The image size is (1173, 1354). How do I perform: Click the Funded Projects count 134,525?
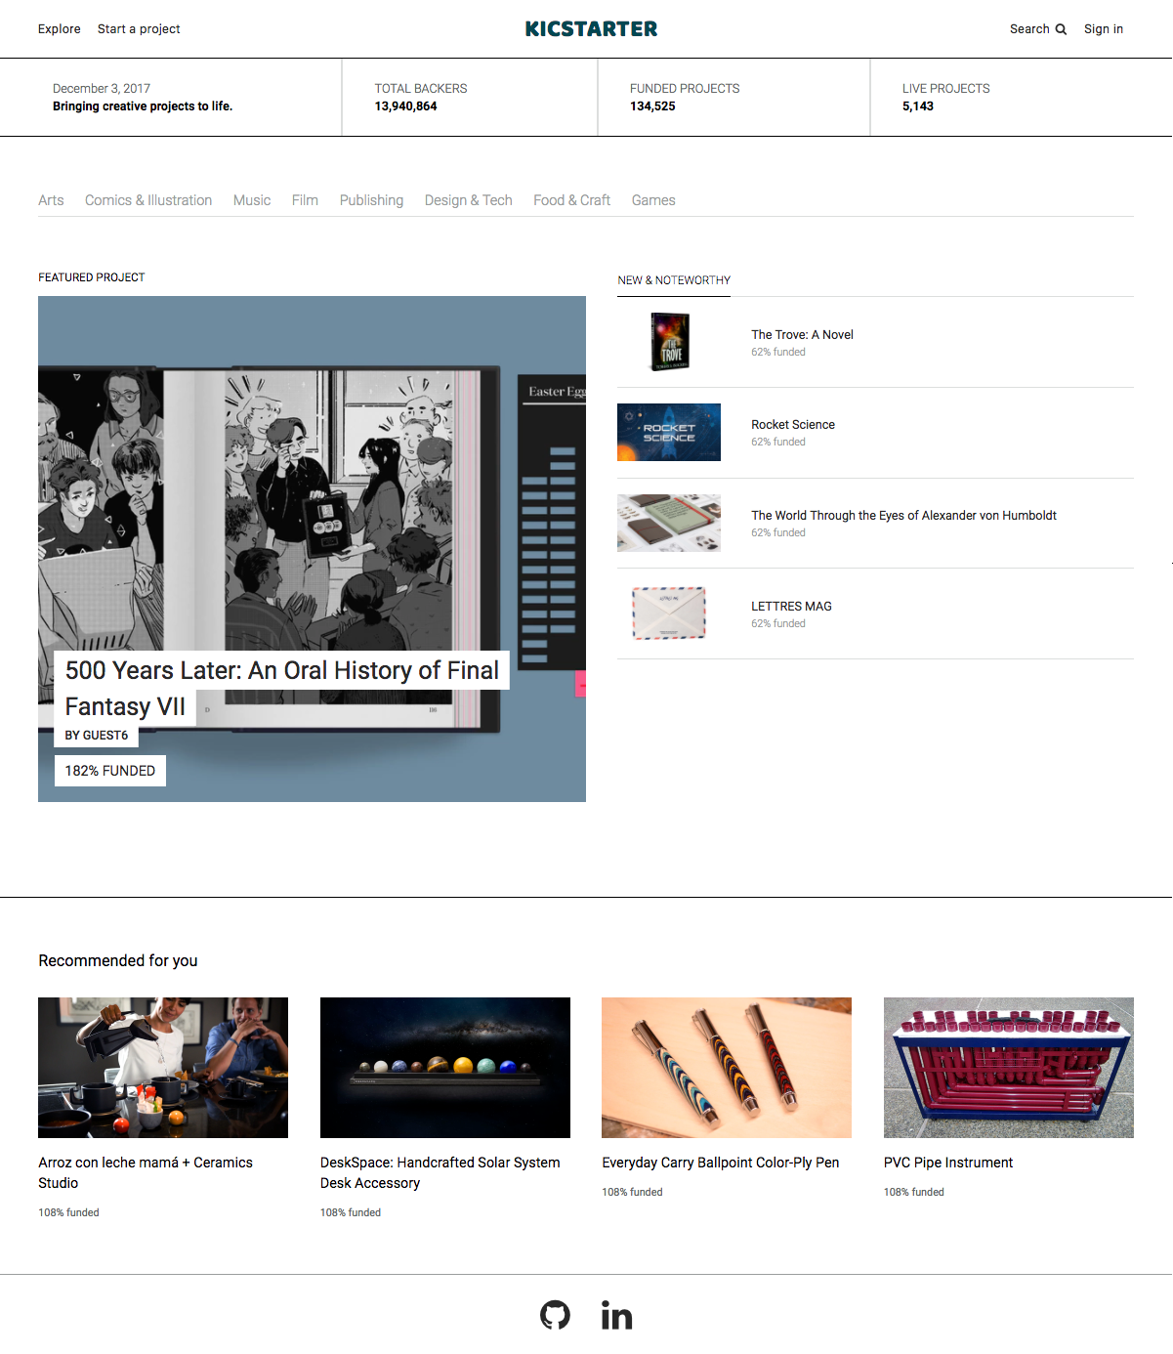(652, 106)
